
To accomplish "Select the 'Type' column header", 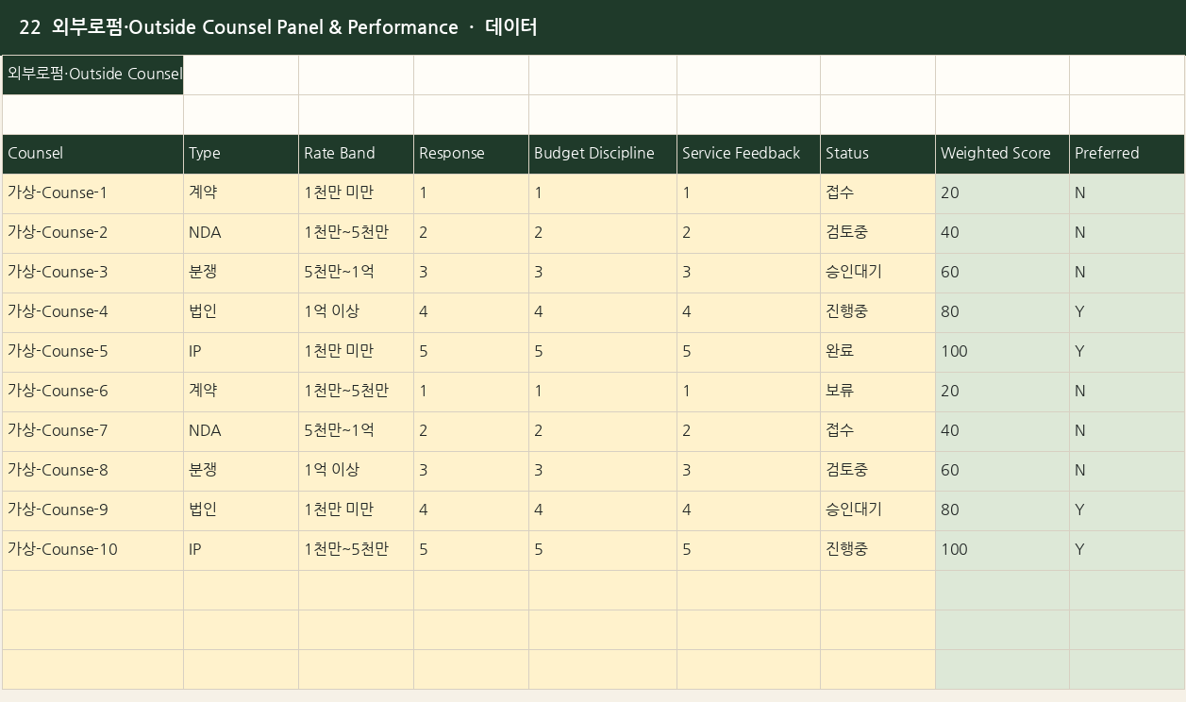I will pyautogui.click(x=241, y=154).
